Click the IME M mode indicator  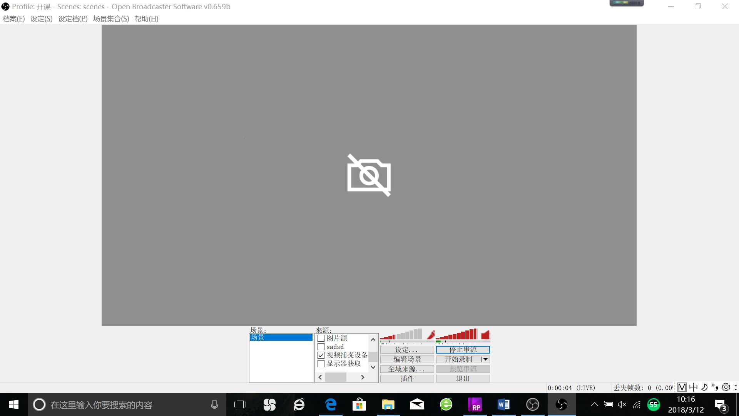point(682,387)
